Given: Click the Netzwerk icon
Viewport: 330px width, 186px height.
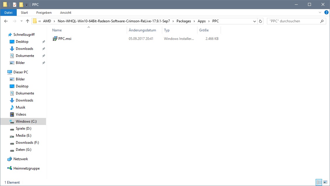Looking at the screenshot, I should 10,159.
